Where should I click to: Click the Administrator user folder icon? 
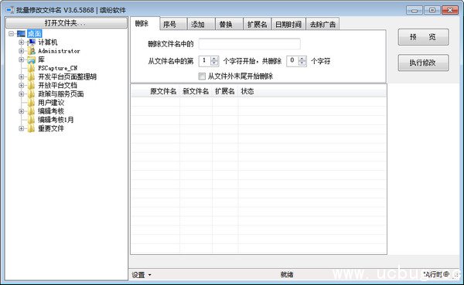32,51
